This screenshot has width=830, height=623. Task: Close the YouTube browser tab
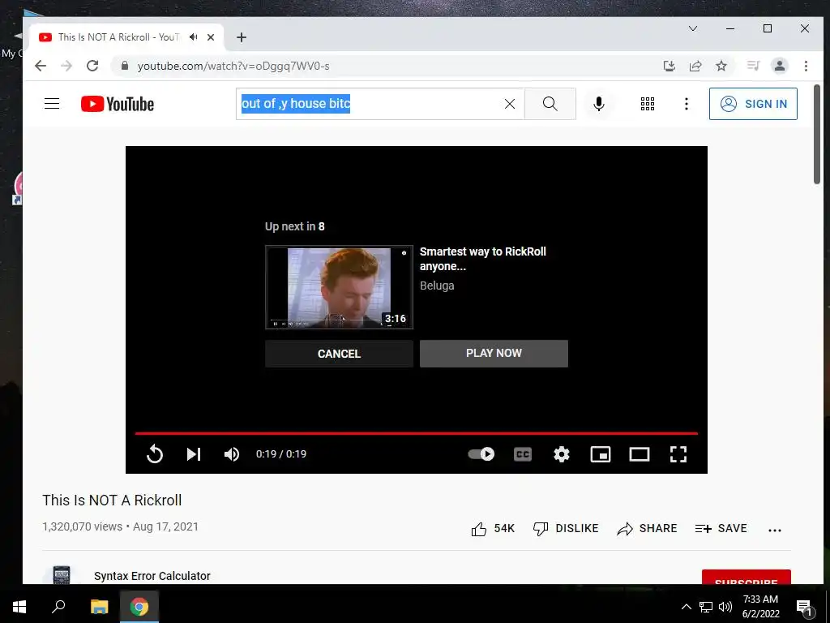tap(211, 37)
